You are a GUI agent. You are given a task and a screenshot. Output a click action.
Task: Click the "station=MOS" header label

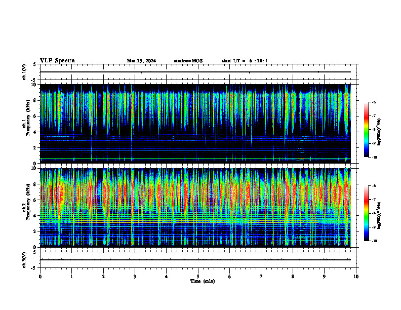[188, 61]
